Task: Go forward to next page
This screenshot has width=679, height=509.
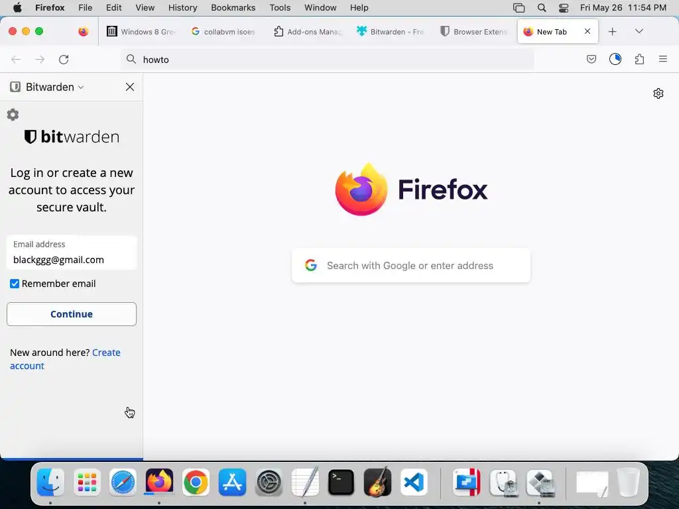Action: (40, 59)
